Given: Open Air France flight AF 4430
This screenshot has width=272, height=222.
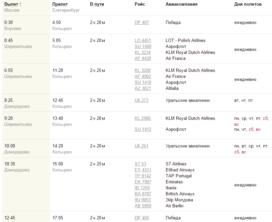Looking at the screenshot, I should [143, 59].
